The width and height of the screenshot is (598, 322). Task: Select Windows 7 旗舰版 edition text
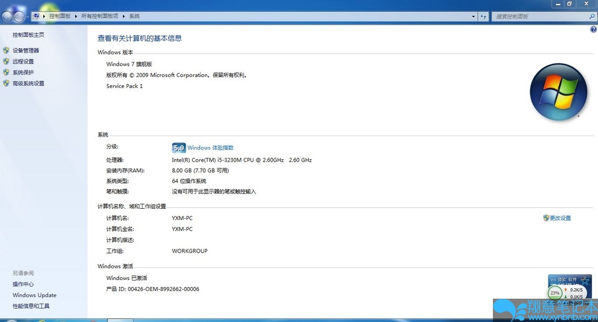[x=129, y=64]
